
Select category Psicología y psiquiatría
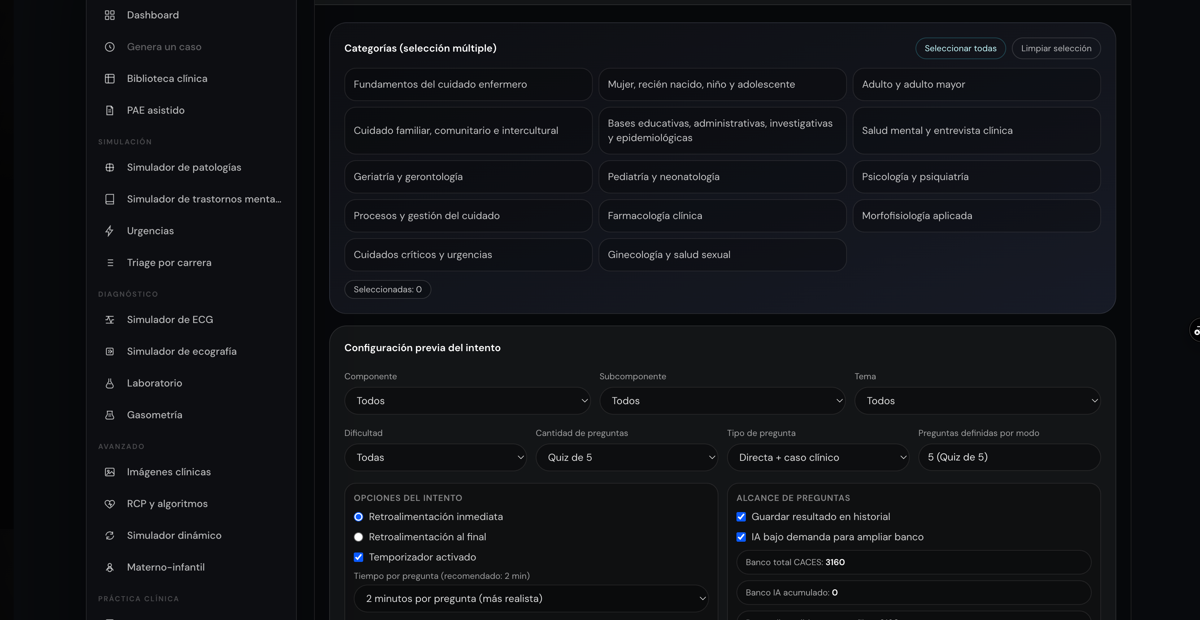[977, 176]
